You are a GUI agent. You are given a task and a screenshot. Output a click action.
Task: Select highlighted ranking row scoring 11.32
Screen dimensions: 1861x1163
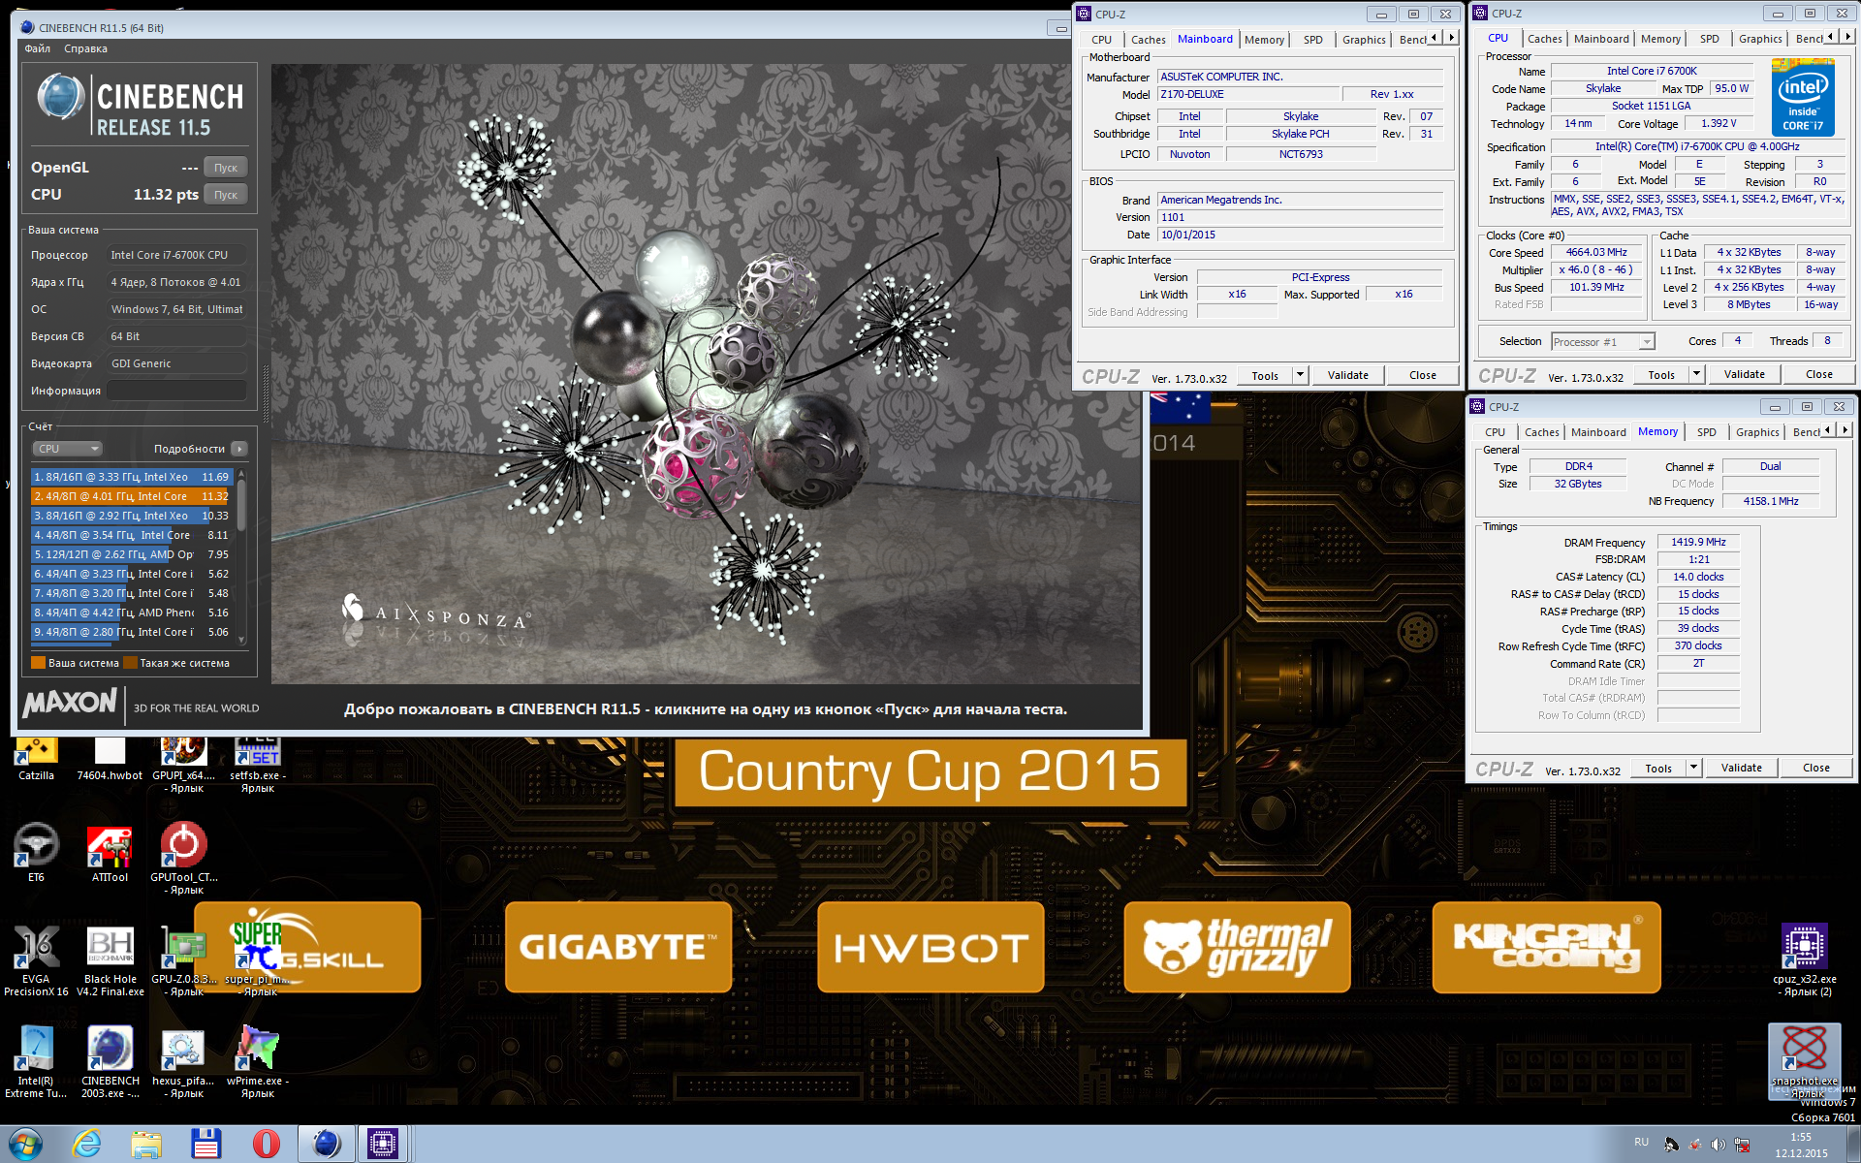132,496
